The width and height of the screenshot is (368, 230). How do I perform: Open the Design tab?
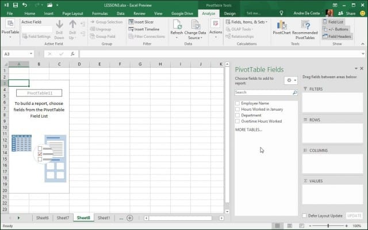point(230,13)
